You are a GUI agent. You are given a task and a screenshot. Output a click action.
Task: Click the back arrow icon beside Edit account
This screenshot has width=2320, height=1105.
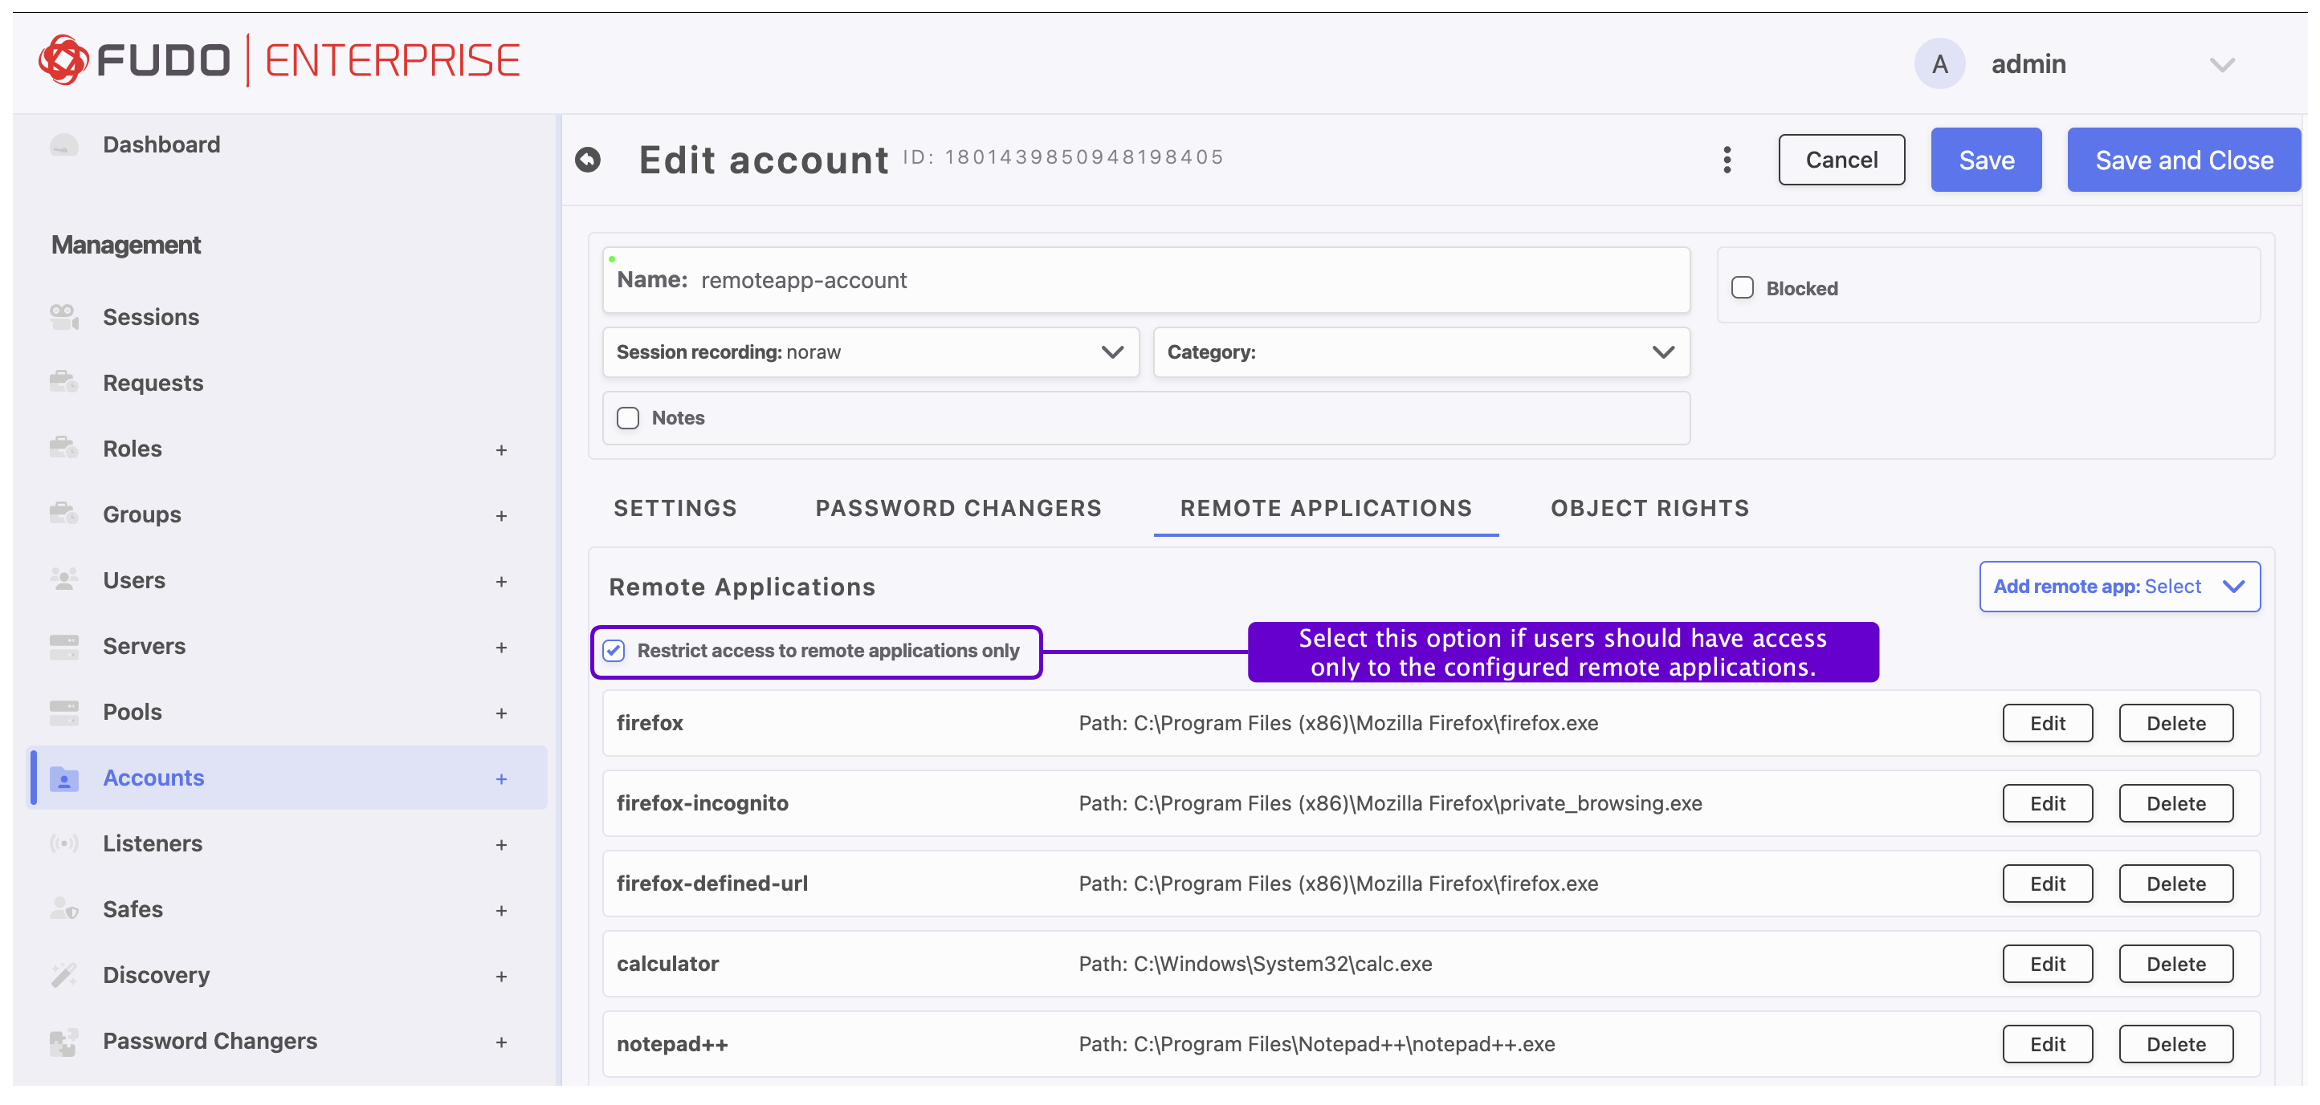[x=587, y=159]
